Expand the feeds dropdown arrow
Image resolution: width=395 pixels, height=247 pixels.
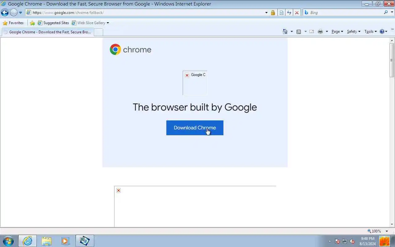click(306, 31)
